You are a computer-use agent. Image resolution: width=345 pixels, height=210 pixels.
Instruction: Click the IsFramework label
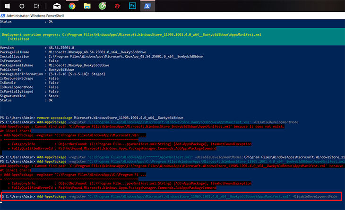pos(11,61)
